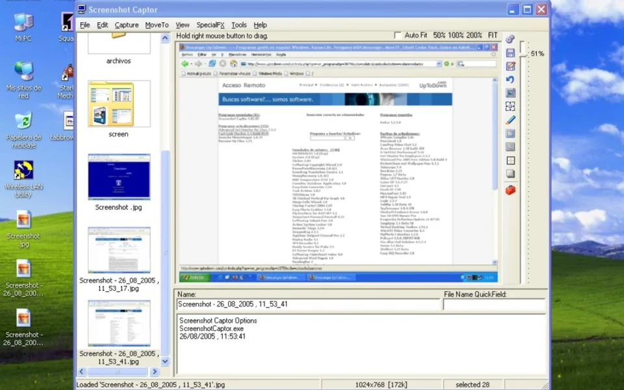Click the blue frame border icon
Viewport: 624px width, 390px height.
510,133
